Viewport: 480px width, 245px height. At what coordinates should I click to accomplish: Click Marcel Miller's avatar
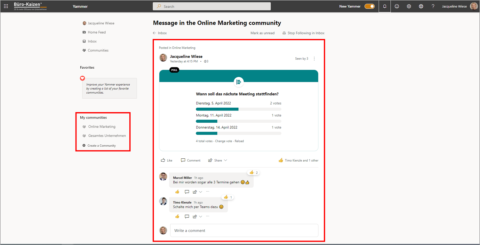[x=163, y=177]
